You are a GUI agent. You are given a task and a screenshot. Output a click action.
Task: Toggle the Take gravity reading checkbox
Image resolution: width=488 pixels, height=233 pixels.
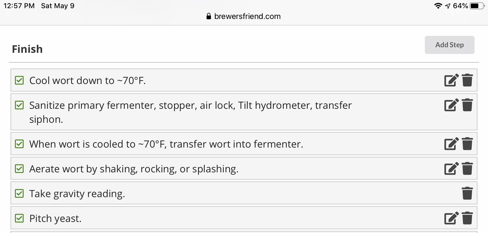(19, 193)
